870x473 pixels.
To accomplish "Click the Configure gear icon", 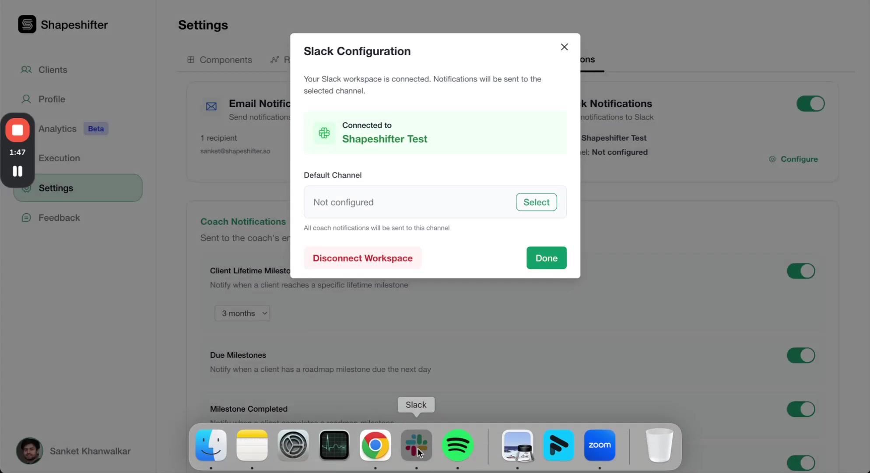I will (772, 159).
